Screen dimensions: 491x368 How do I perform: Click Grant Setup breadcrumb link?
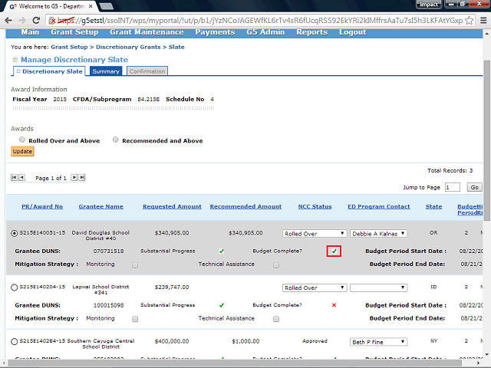click(x=69, y=47)
